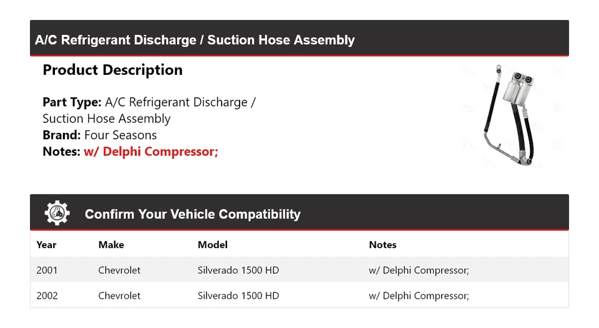Click the red Delphi Compressor note
The image size is (599, 328).
(150, 152)
